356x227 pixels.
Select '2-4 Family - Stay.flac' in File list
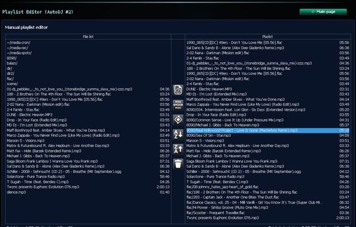pyautogui.click(x=88, y=109)
